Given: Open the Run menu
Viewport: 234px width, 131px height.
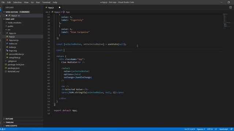Looking at the screenshot, I should [x=38, y=2].
